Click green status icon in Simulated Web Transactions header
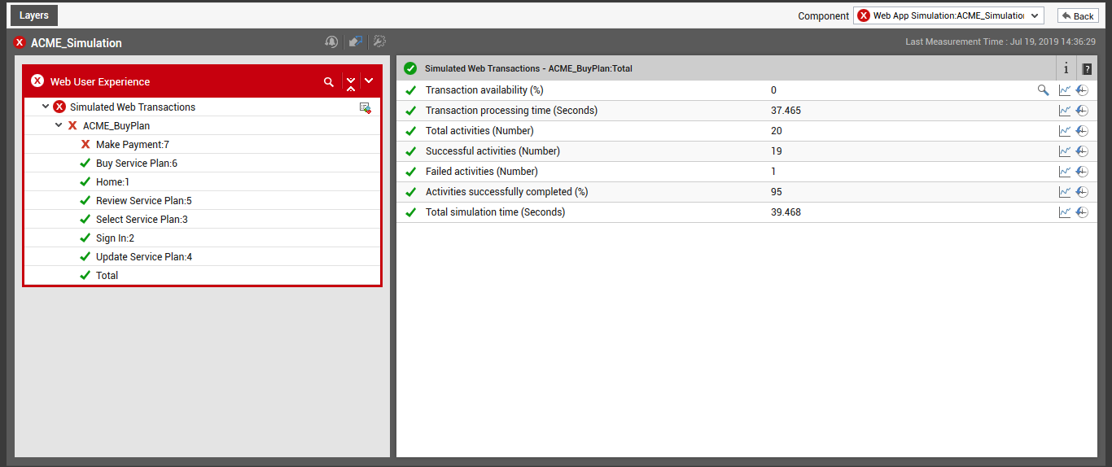Image resolution: width=1112 pixels, height=467 pixels. [x=410, y=68]
